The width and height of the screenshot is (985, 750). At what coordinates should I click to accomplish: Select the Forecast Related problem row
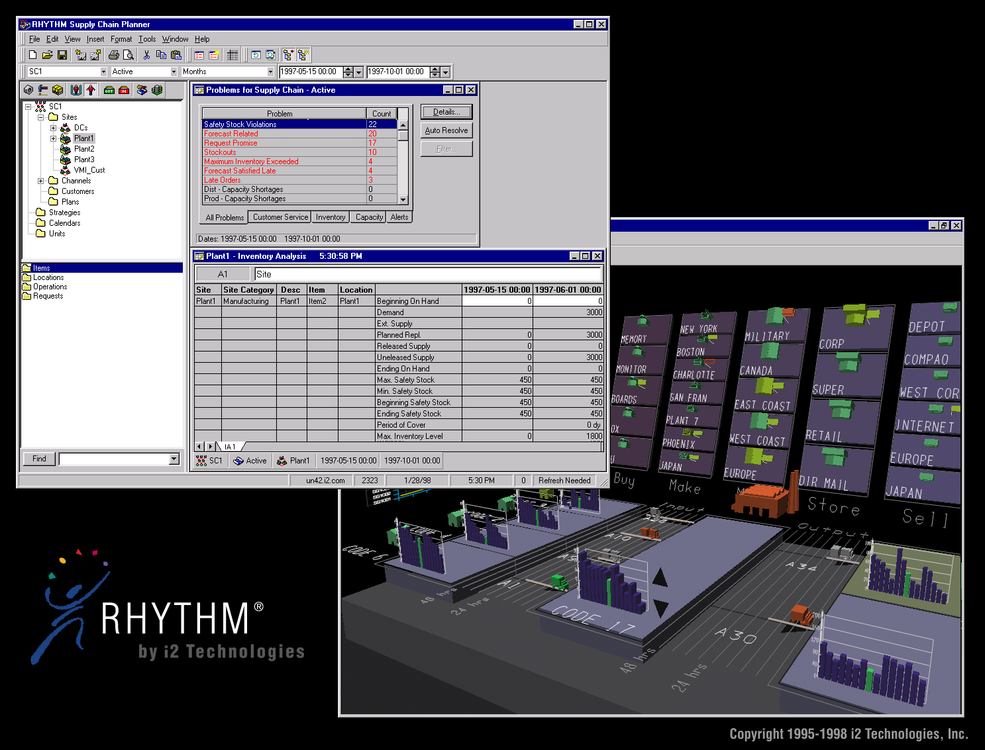[299, 134]
